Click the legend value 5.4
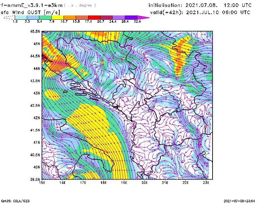The image size is (262, 203). (39, 21)
